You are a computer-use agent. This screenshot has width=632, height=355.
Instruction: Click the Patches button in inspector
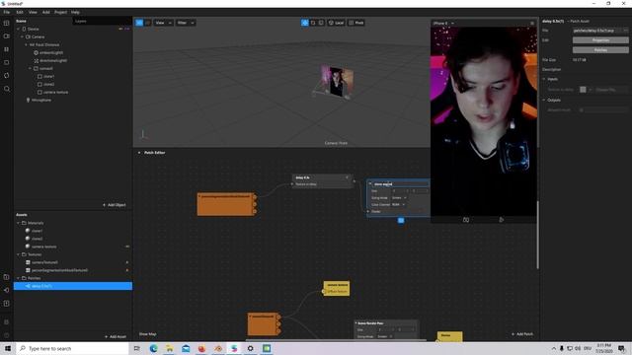(600, 50)
